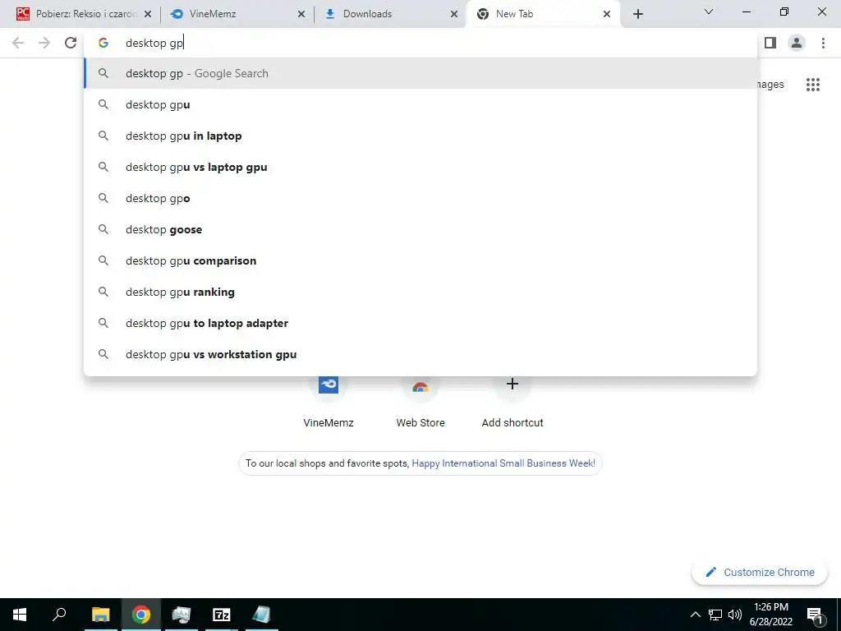Open the Happy International Small Business Week link
Viewport: 841px width, 631px height.
pos(503,463)
